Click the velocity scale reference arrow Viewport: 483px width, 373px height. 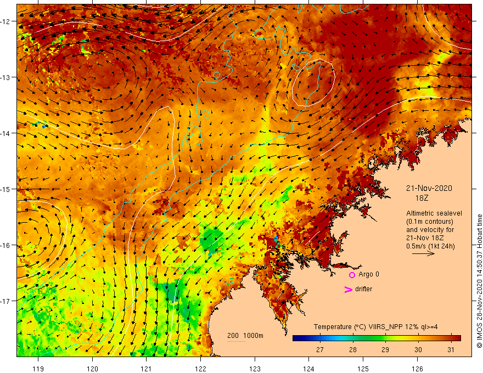pyautogui.click(x=423, y=253)
